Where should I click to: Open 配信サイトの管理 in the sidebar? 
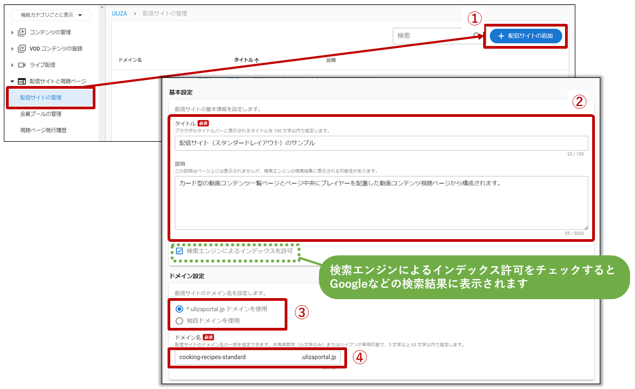[41, 98]
